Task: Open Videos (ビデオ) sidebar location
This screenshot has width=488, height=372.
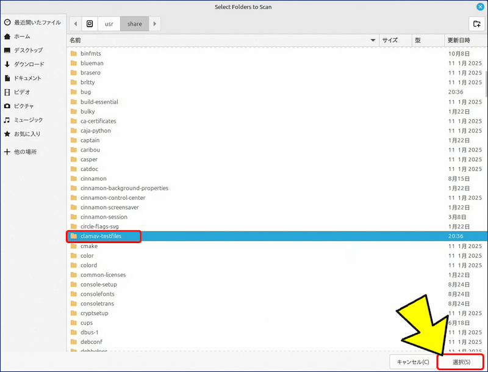Action: coord(18,92)
